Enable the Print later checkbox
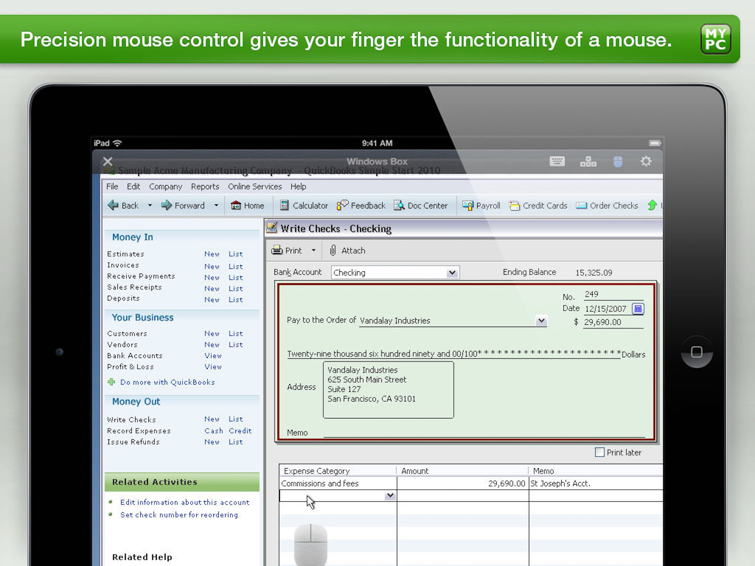Screen dimensions: 755x566 click(599, 452)
